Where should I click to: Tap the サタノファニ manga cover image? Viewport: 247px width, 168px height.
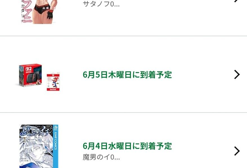point(39,12)
